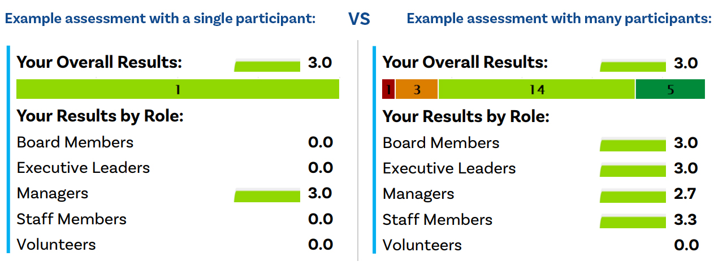Select the dark green segment labeled 5
This screenshot has width=714, height=274.
pyautogui.click(x=670, y=89)
